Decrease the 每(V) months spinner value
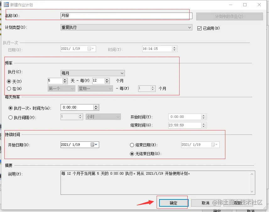 [107, 82]
